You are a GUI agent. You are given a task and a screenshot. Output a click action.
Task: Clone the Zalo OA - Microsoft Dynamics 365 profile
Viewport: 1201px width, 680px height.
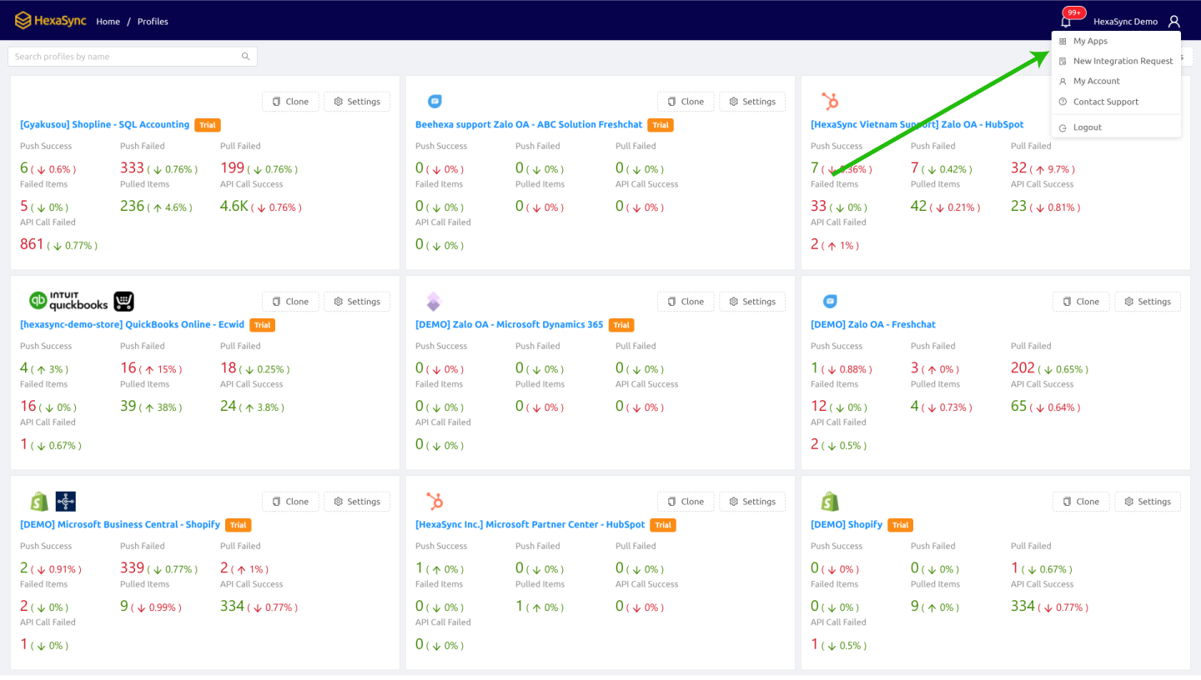click(x=686, y=302)
